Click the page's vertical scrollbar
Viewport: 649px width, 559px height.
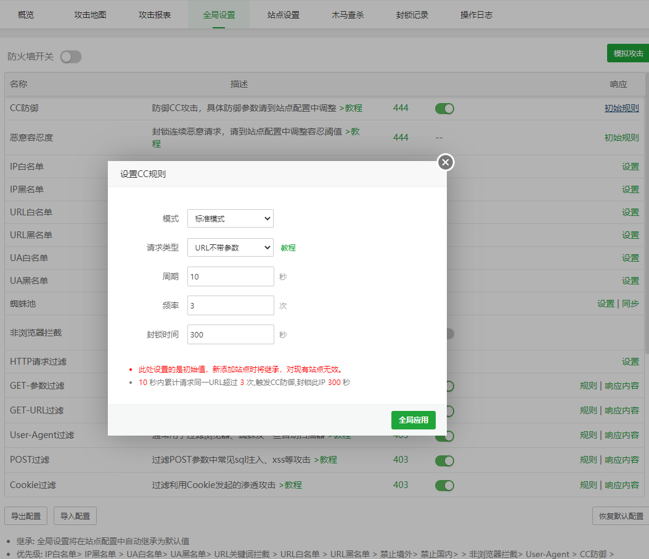pos(647,212)
